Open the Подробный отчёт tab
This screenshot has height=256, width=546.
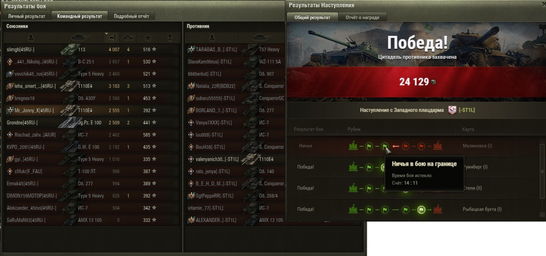click(131, 16)
